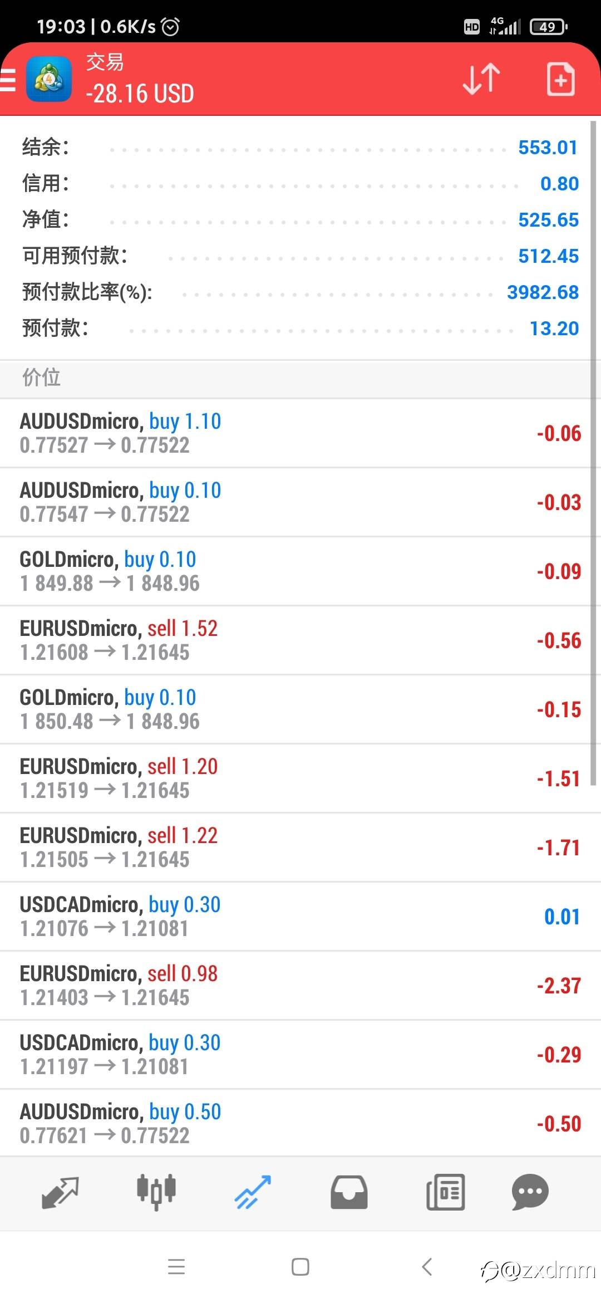Select the AUDUSDmicro buy 0.50 position
Viewport: 601px width, 1303px height.
point(295,1123)
